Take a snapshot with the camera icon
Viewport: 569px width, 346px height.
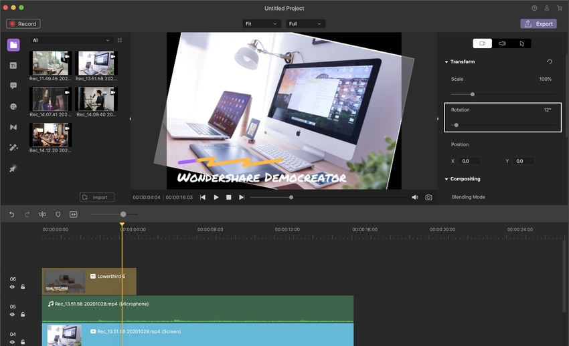click(428, 198)
